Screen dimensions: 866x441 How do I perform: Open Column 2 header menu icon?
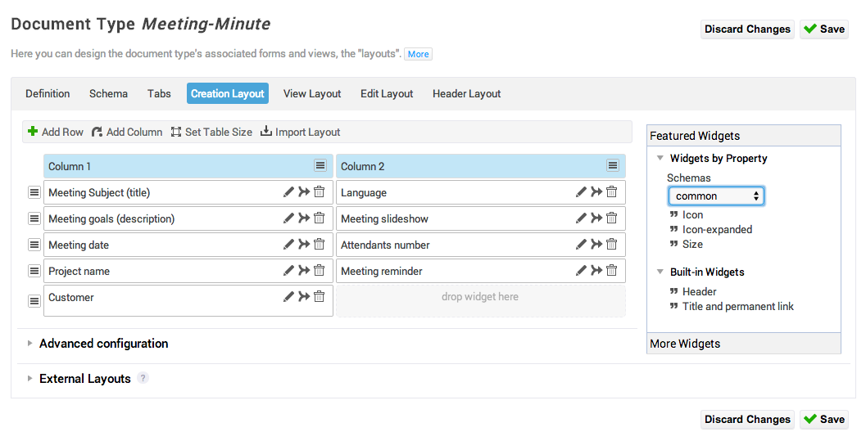tap(613, 165)
